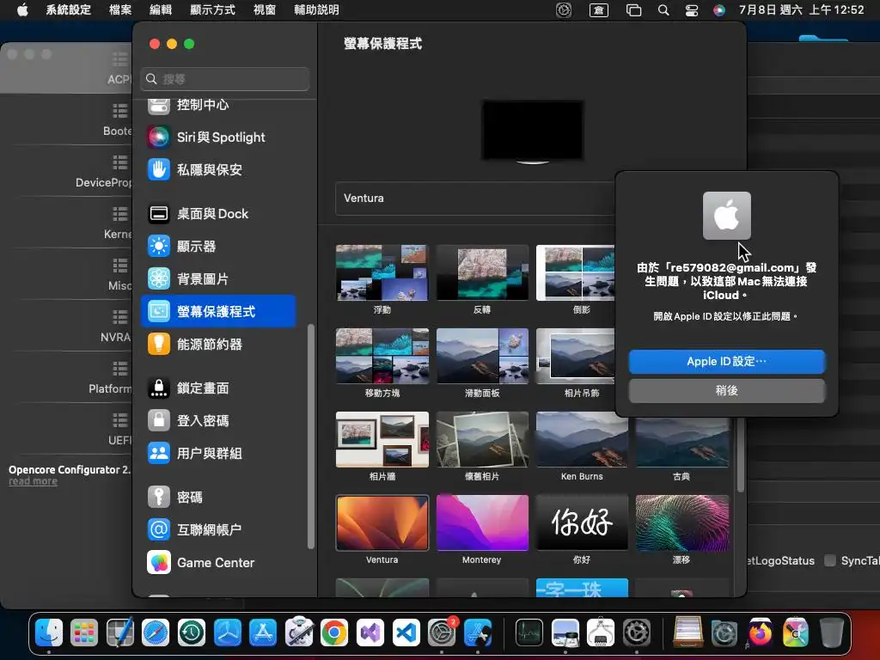Select Ken Burns screen saver thumbnail
Image resolution: width=880 pixels, height=660 pixels.
(x=582, y=439)
